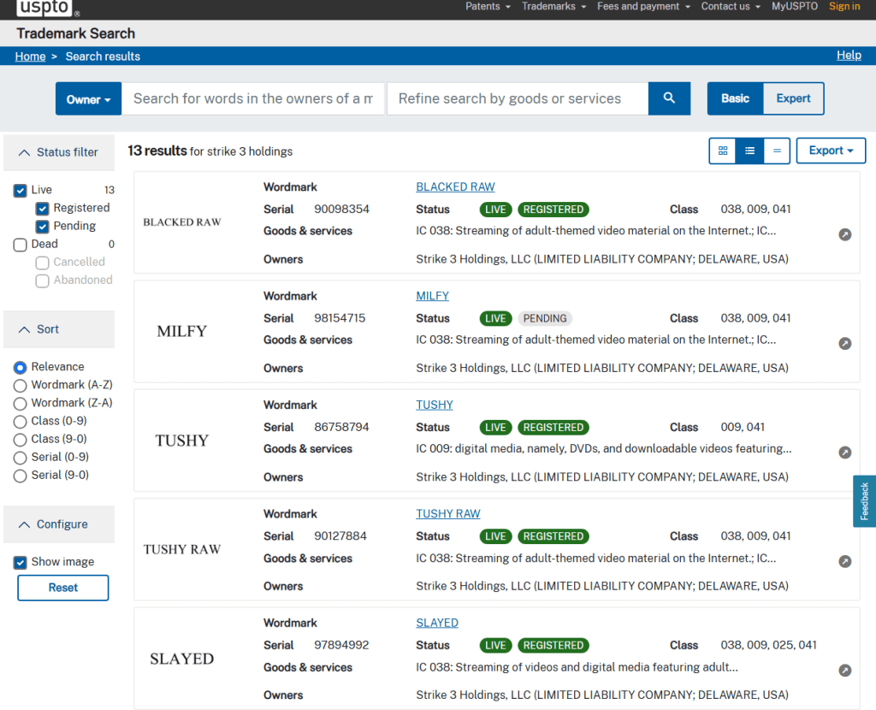Enable the Dead status filter

pyautogui.click(x=21, y=245)
